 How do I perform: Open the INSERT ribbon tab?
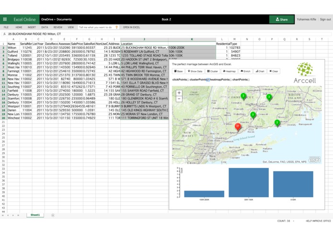pos(32,27)
